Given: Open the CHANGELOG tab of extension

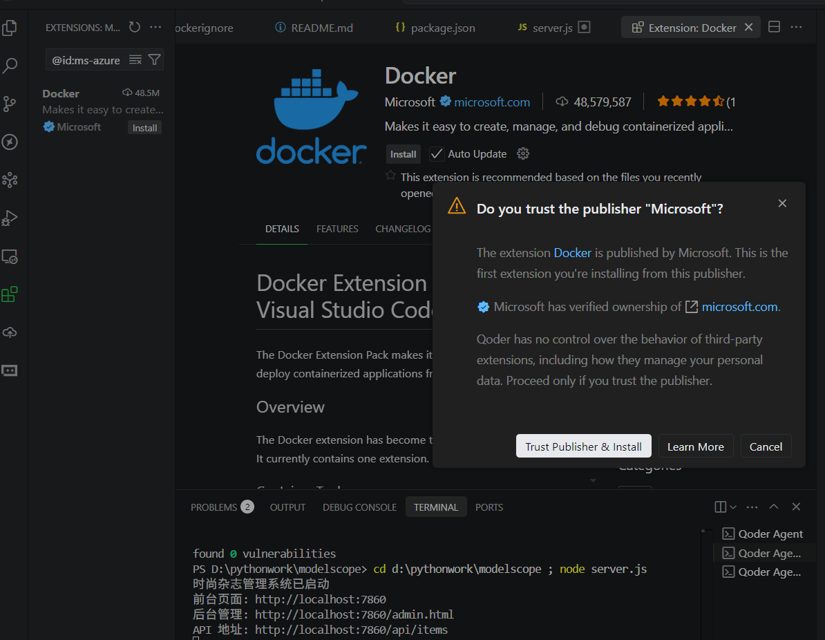Looking at the screenshot, I should [x=403, y=229].
